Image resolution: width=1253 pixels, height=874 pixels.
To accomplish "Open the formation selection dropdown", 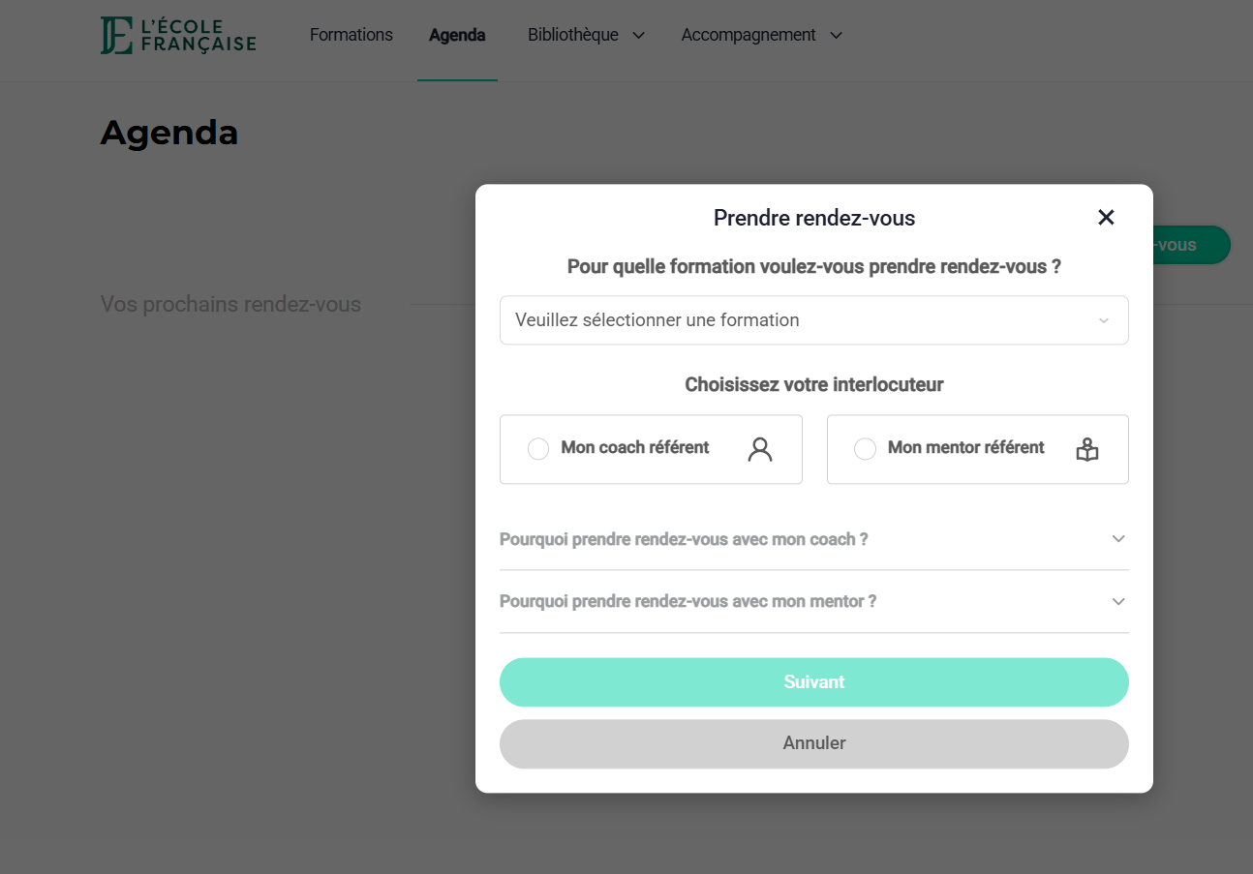I will tap(813, 320).
